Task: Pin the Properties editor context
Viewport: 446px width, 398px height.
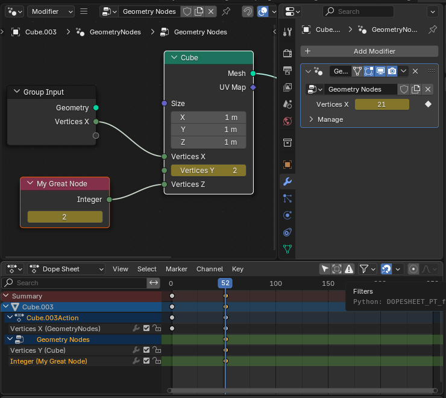Action: pos(432,30)
